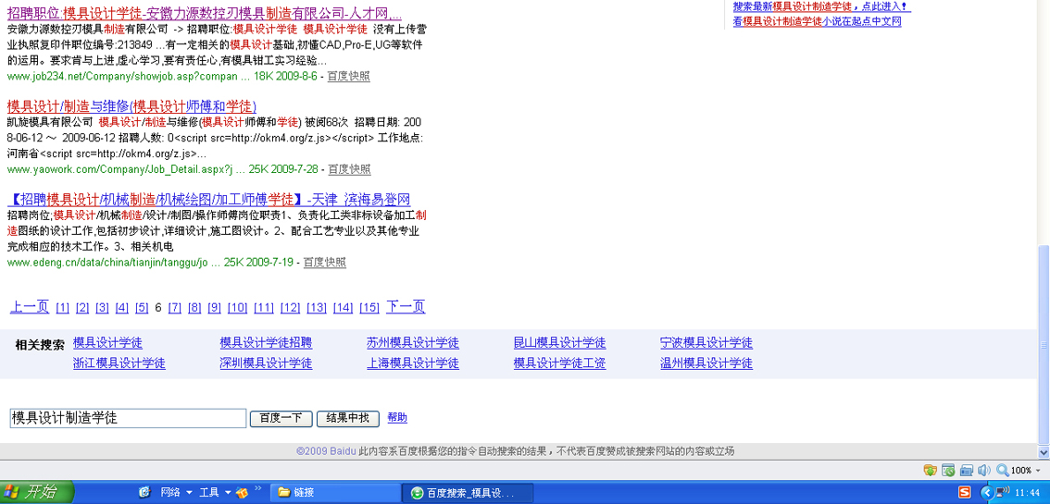
Task: Open related search 模具设计学徒招聘
Action: pyautogui.click(x=267, y=343)
